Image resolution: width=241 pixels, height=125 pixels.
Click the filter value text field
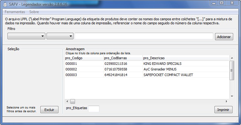click(144, 36)
